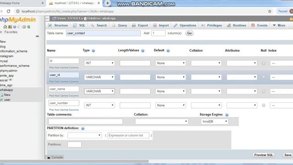Open the Privileges tab
The height and width of the screenshot is (165, 293).
point(212,26)
